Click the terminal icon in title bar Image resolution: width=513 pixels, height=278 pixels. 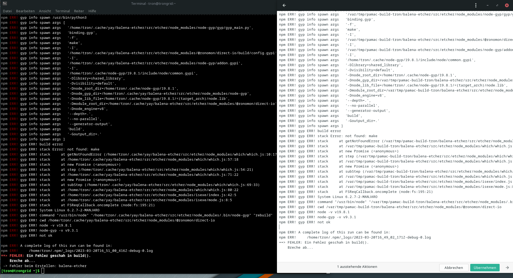point(5,3)
